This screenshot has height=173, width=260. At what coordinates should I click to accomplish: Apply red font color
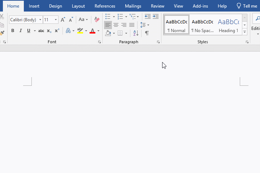pos(92,31)
